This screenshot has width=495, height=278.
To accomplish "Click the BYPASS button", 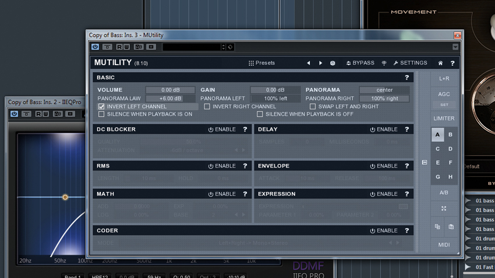I will pyautogui.click(x=360, y=63).
